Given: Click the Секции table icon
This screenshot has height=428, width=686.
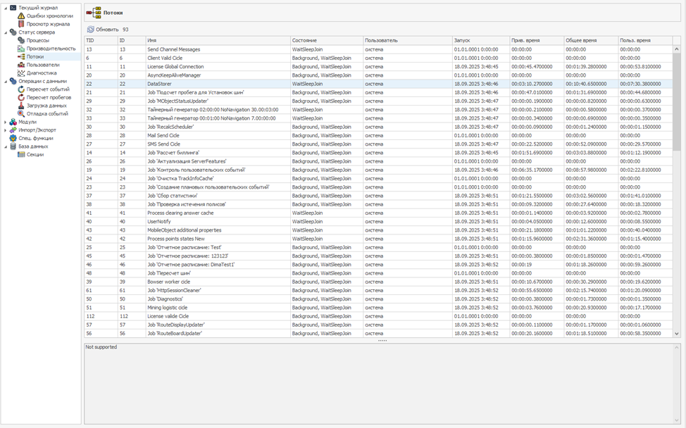Looking at the screenshot, I should click(x=21, y=154).
